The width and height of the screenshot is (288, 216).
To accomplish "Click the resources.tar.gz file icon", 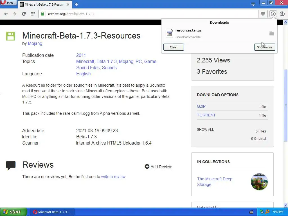I will (169, 33).
